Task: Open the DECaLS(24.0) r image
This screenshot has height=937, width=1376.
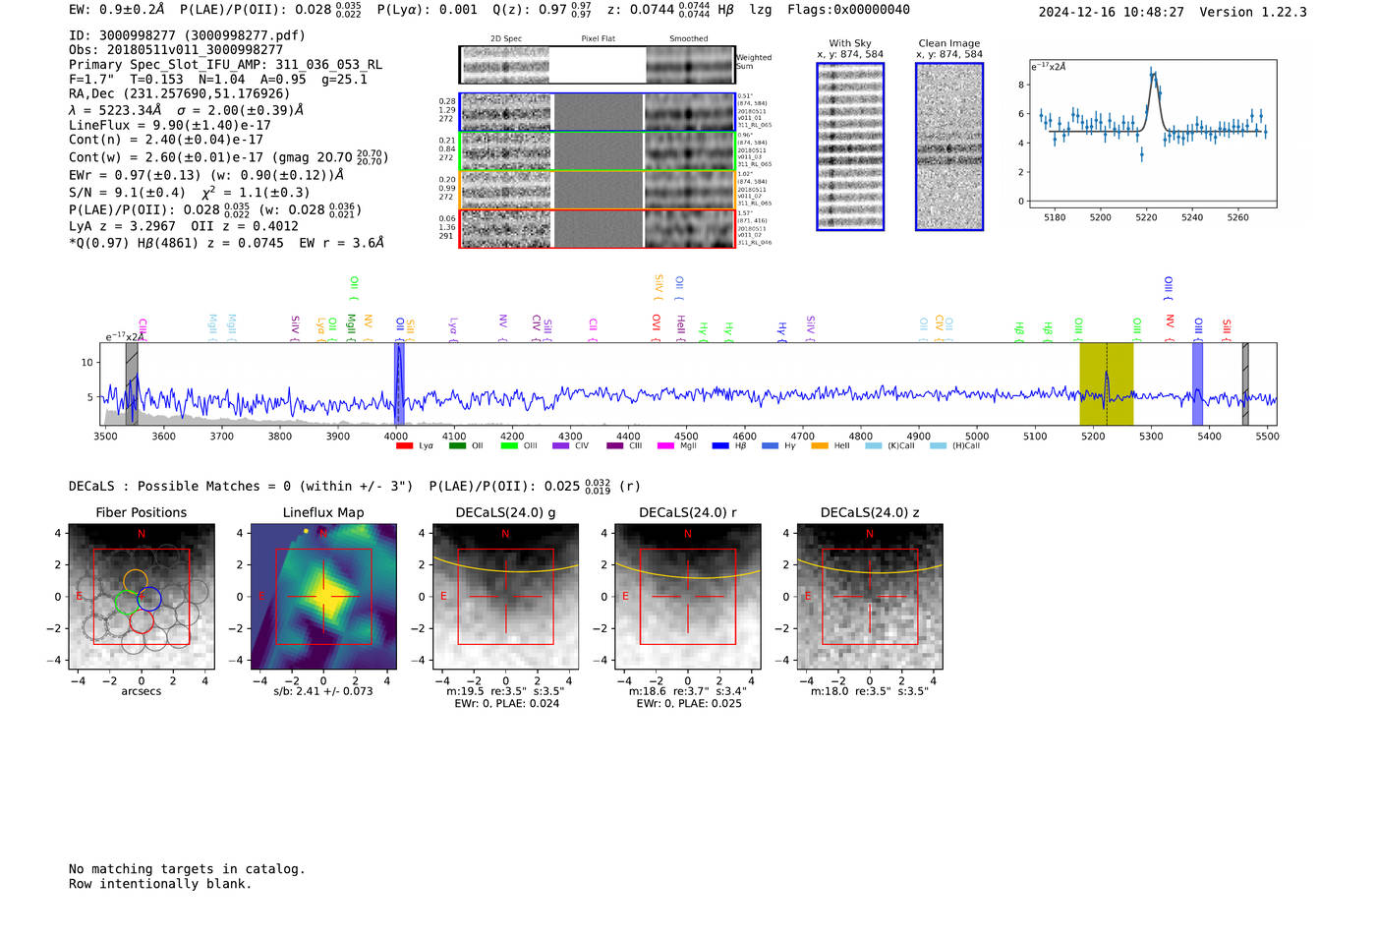Action: [687, 597]
